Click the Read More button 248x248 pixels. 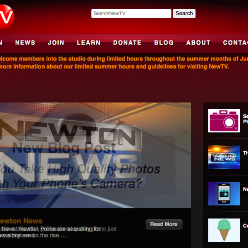coord(164,224)
